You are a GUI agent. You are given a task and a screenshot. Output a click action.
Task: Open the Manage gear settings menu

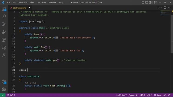(x=4, y=89)
